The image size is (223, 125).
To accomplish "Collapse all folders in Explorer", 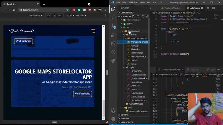I will [x=147, y=16].
